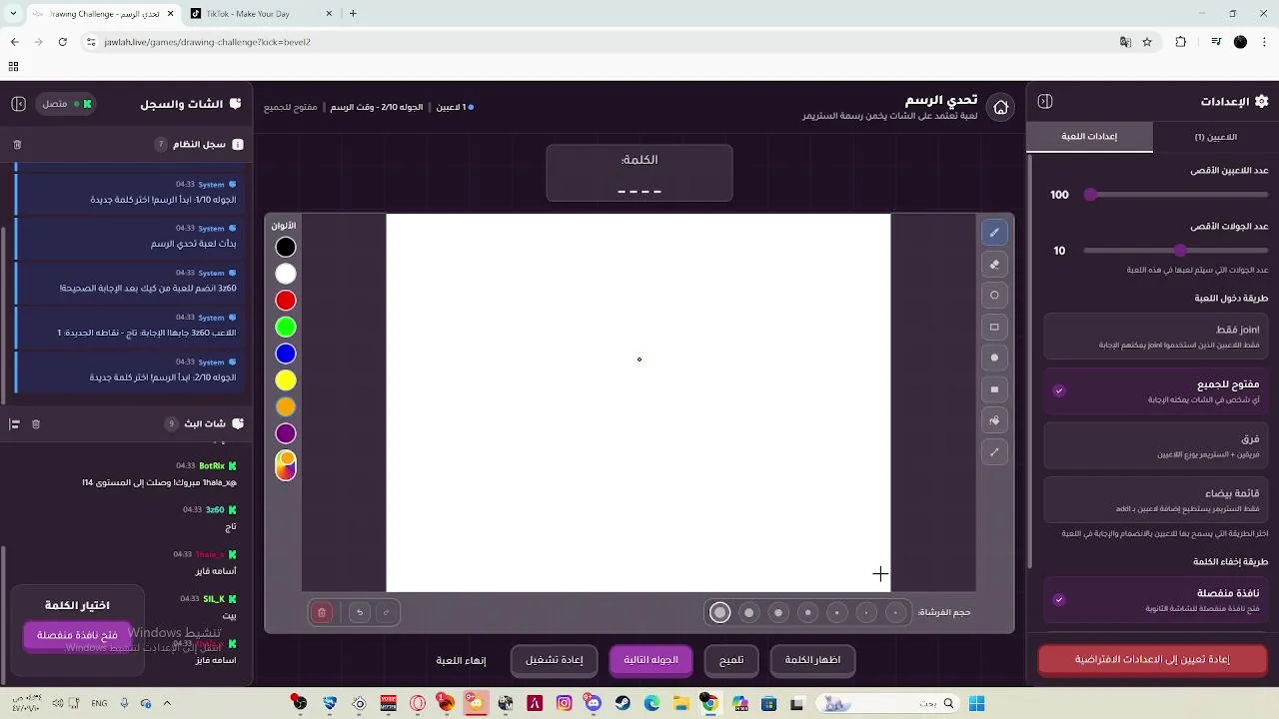Select مفتوح للجميع entry mode
The image size is (1279, 719).
click(1156, 391)
